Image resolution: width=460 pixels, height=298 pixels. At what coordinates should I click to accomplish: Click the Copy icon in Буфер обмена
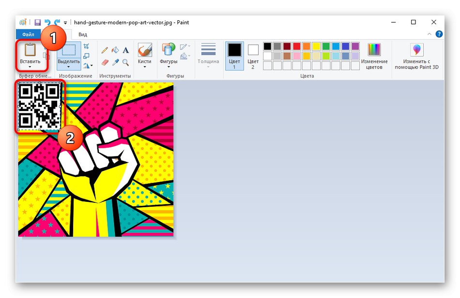tap(46, 56)
